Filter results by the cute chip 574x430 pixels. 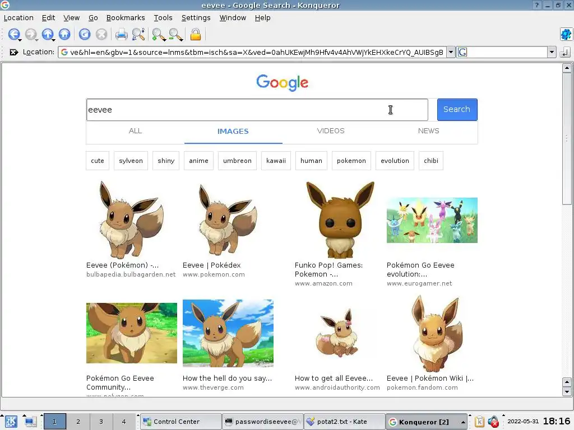coord(98,161)
